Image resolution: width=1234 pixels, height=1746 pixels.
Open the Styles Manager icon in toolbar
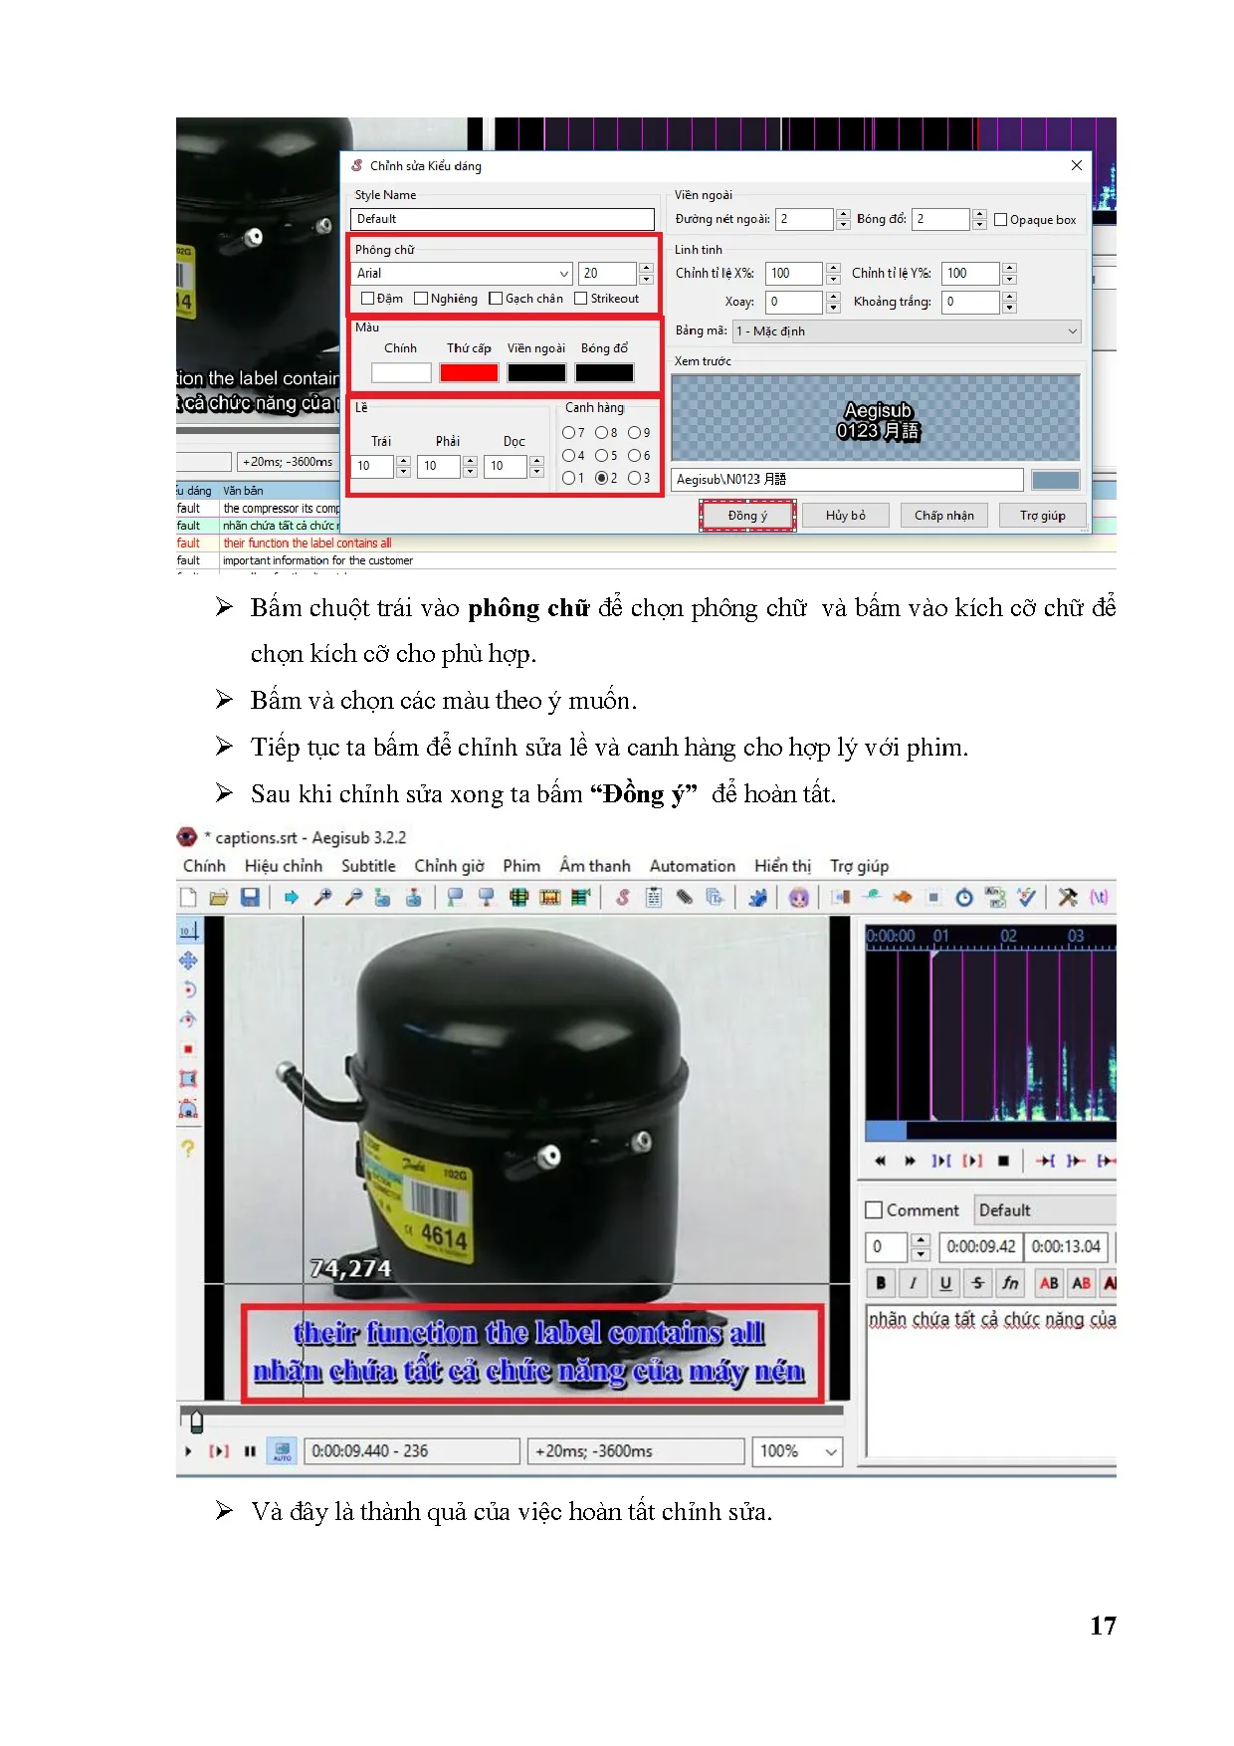pyautogui.click(x=622, y=898)
